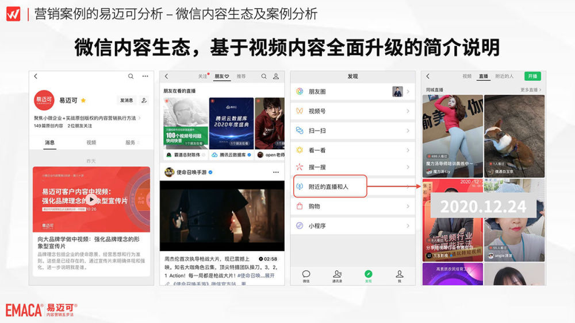Click the 霸道总财陈伟 account name
The height and width of the screenshot is (323, 575).
187,155
